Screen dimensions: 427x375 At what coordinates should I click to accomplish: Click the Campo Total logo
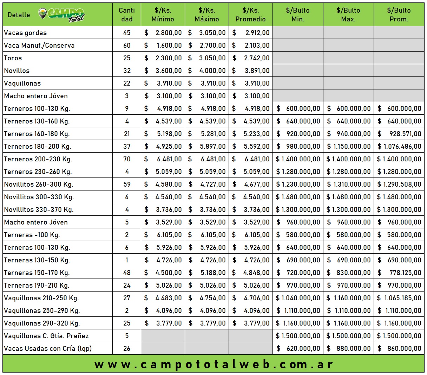[62, 15]
